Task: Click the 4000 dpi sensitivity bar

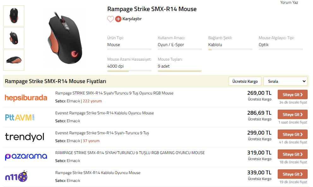Action: [x=129, y=70]
